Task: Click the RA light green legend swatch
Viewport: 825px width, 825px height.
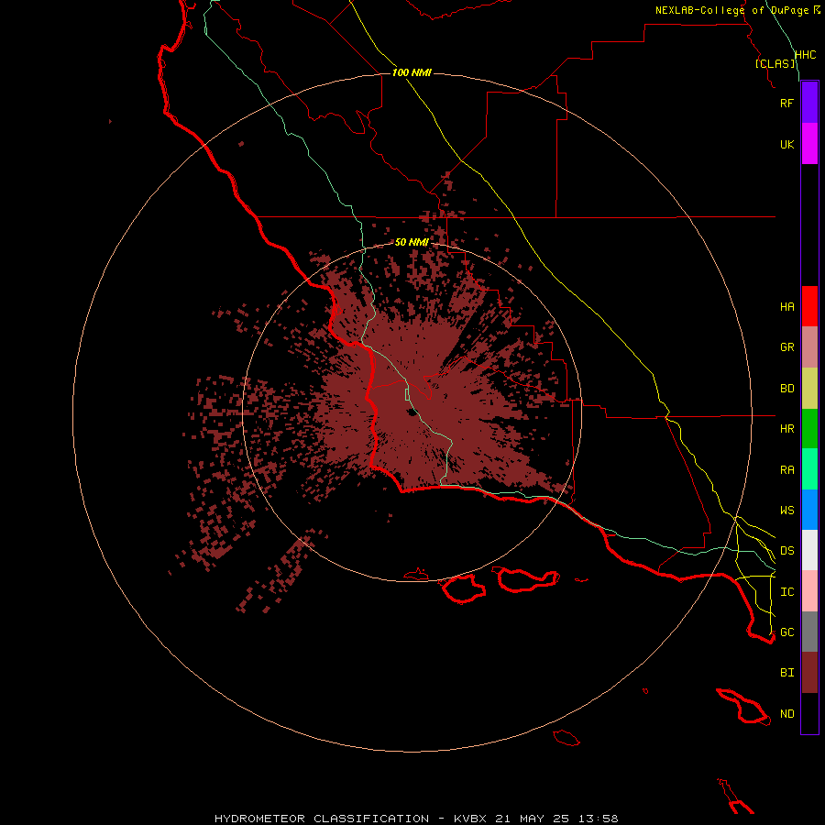Action: pyautogui.click(x=809, y=469)
